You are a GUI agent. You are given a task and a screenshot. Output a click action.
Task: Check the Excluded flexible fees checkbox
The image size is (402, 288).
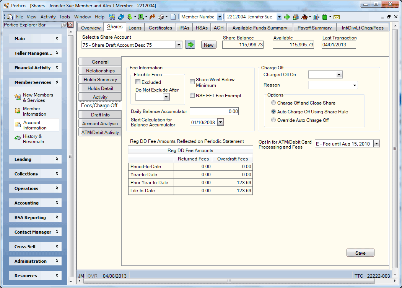138,82
